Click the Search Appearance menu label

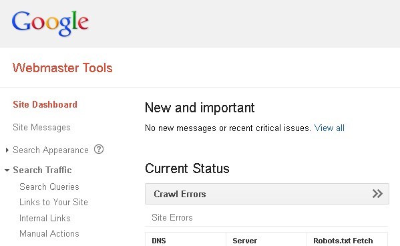[x=51, y=150]
